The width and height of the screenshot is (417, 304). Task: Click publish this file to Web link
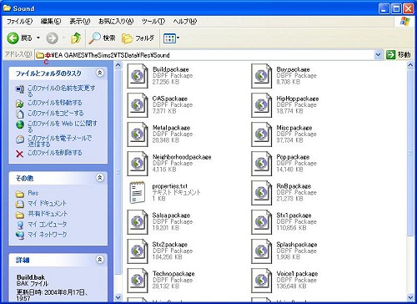[63, 126]
